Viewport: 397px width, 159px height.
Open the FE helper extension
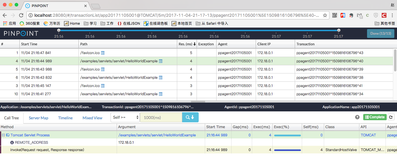tap(343, 15)
